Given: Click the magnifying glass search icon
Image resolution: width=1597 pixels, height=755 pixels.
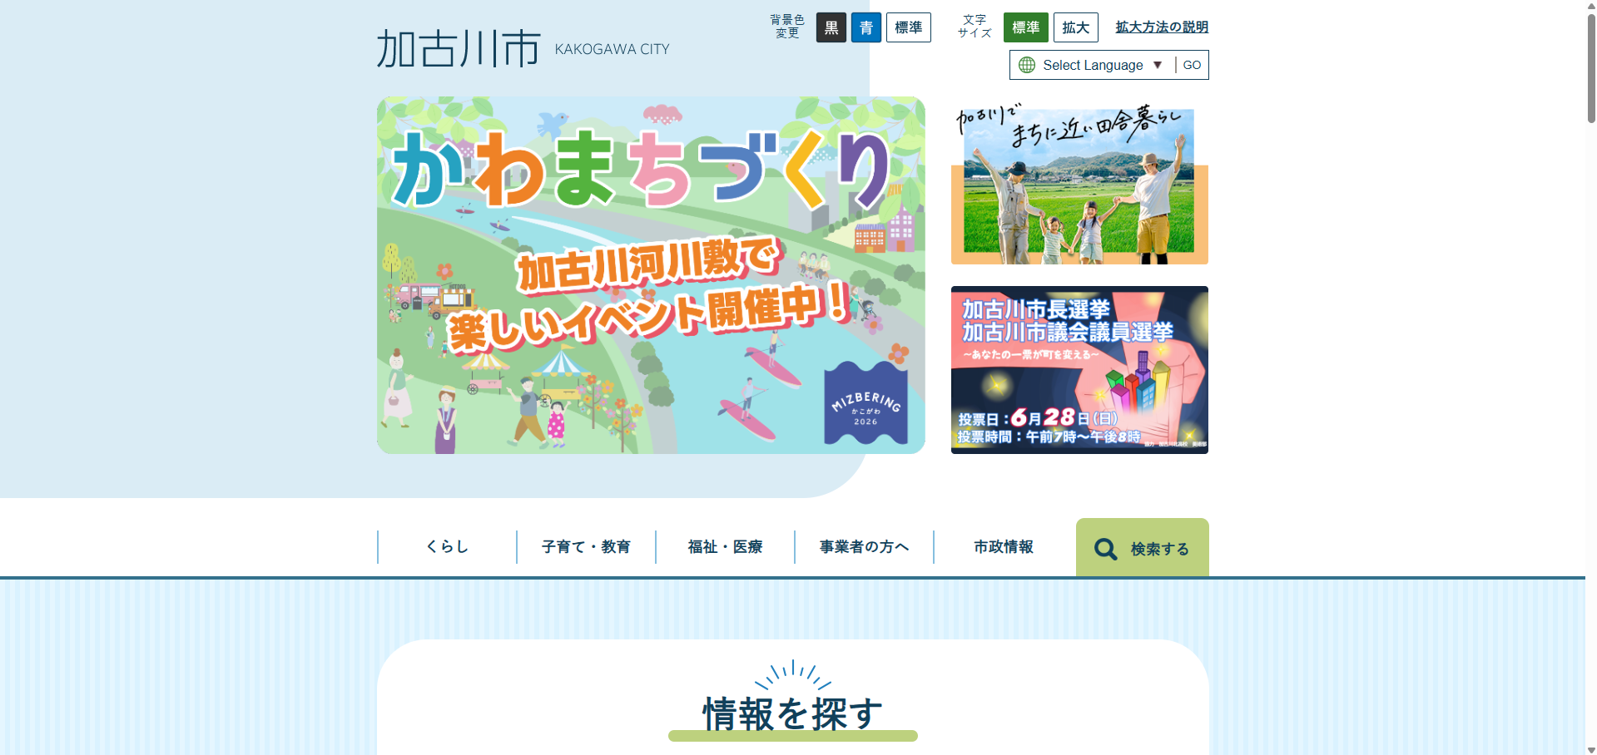Looking at the screenshot, I should pyautogui.click(x=1105, y=549).
